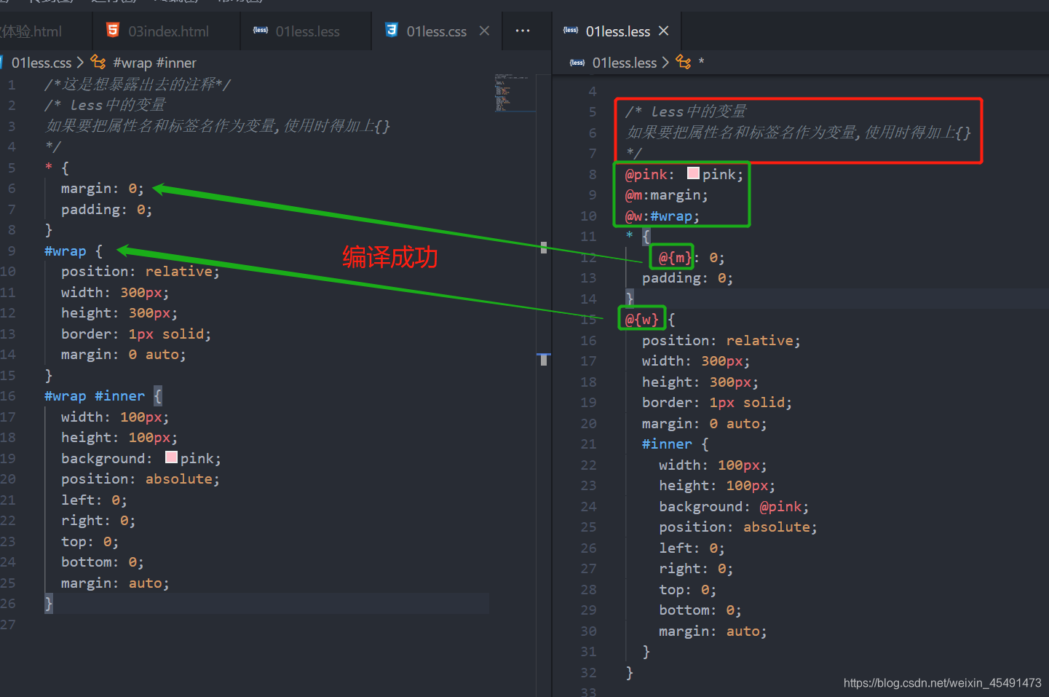Click the chevron separator in right breadcrumb
Viewport: 1049px width, 697px height.
[665, 63]
